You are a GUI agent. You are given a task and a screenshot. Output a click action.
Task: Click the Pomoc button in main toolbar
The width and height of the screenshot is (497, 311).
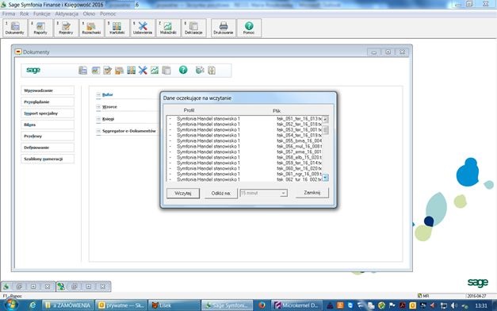(249, 28)
